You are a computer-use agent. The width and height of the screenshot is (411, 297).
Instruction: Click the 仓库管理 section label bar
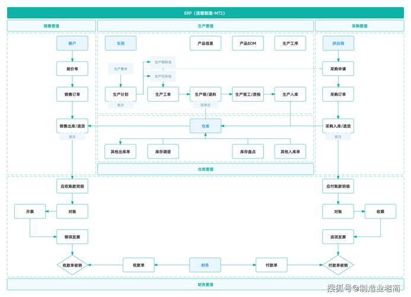coord(205,169)
